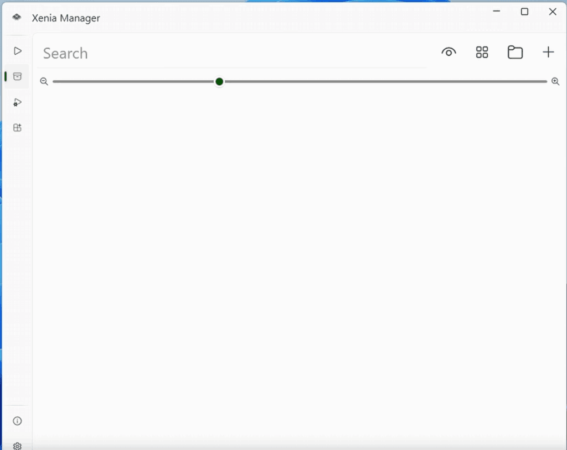Screen dimensions: 567x450
Task: Close the Xenia Manager window
Action: click(x=553, y=12)
